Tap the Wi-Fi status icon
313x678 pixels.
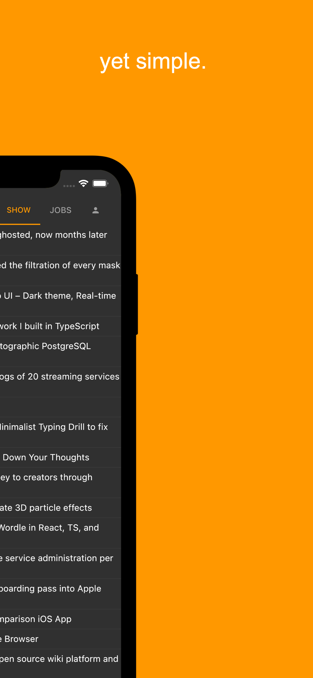(83, 183)
